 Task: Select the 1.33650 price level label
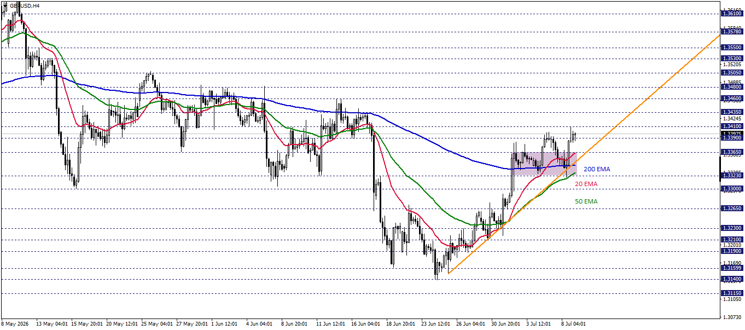[x=732, y=152]
